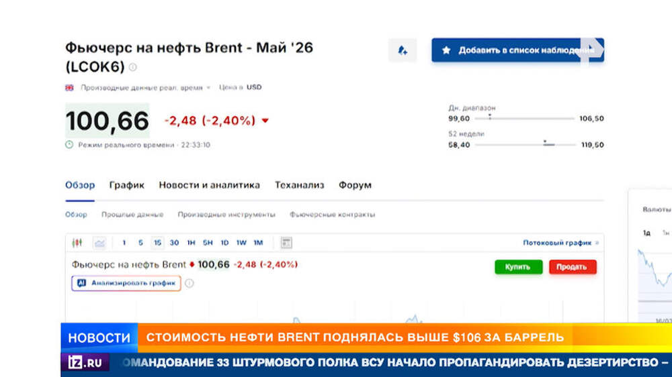Open the chart news/calendar icon

286,242
